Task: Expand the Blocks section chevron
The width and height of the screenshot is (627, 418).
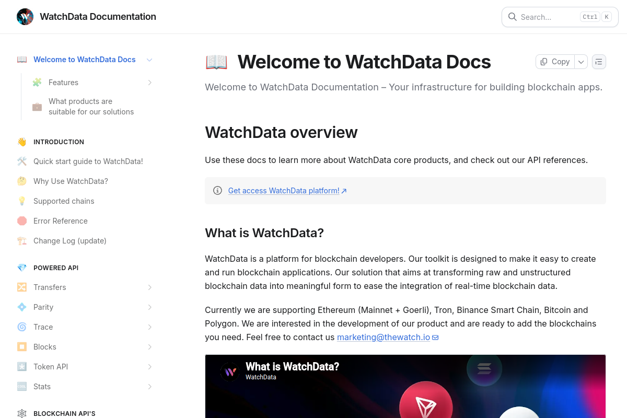Action: (x=149, y=347)
